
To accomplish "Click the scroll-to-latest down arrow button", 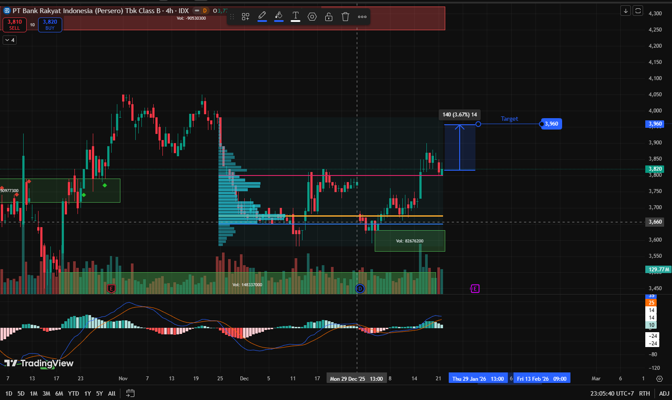I will [626, 11].
